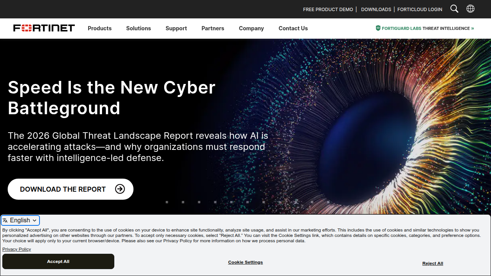Click the cookie consent notice paragraph
The image size is (491, 276).
point(242,235)
